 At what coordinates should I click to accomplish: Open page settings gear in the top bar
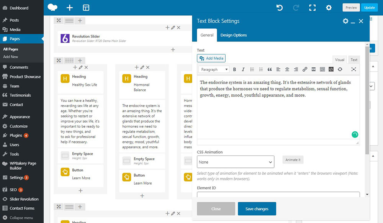tap(329, 8)
